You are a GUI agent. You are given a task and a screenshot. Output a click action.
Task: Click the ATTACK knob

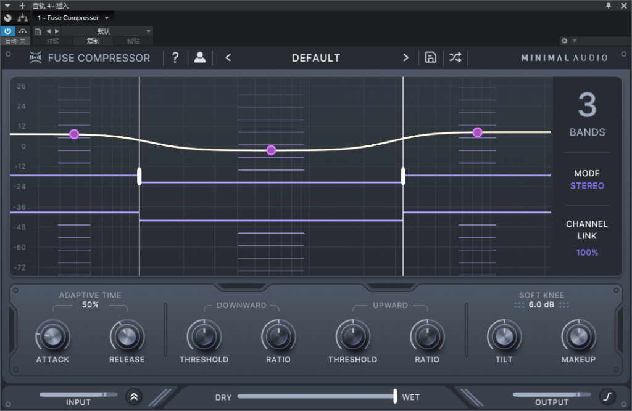pos(53,336)
